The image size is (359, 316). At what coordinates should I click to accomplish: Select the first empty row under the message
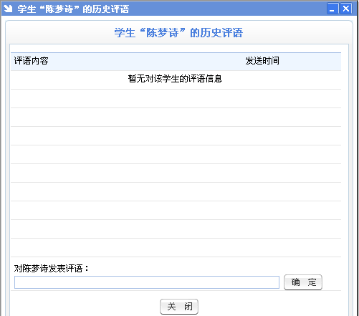[x=176, y=99]
